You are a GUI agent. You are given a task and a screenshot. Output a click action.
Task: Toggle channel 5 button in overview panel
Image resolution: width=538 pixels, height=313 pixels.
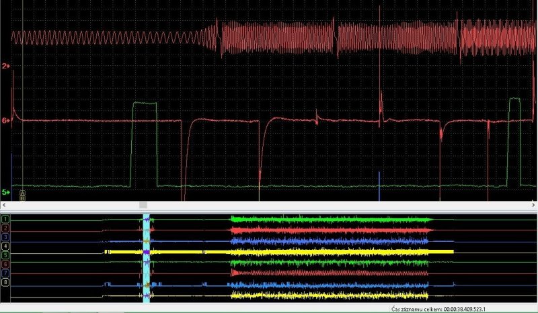click(x=5, y=255)
